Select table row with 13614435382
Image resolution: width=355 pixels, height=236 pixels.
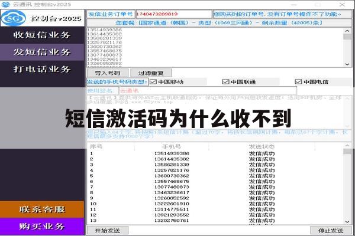click(x=215, y=159)
